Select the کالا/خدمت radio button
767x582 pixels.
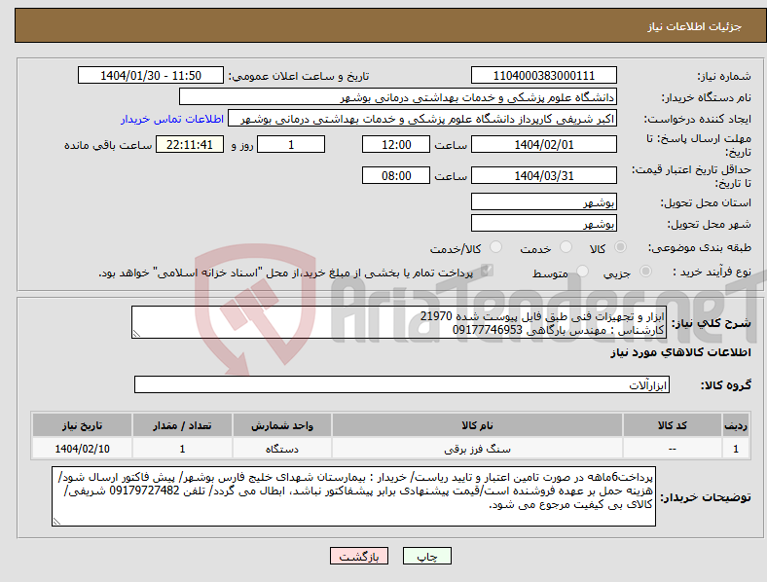496,247
